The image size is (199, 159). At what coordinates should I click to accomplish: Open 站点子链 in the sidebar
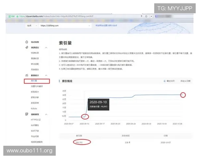tap(35, 131)
